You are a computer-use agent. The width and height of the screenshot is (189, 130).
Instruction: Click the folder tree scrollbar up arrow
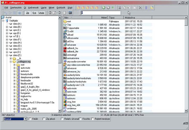60,18
